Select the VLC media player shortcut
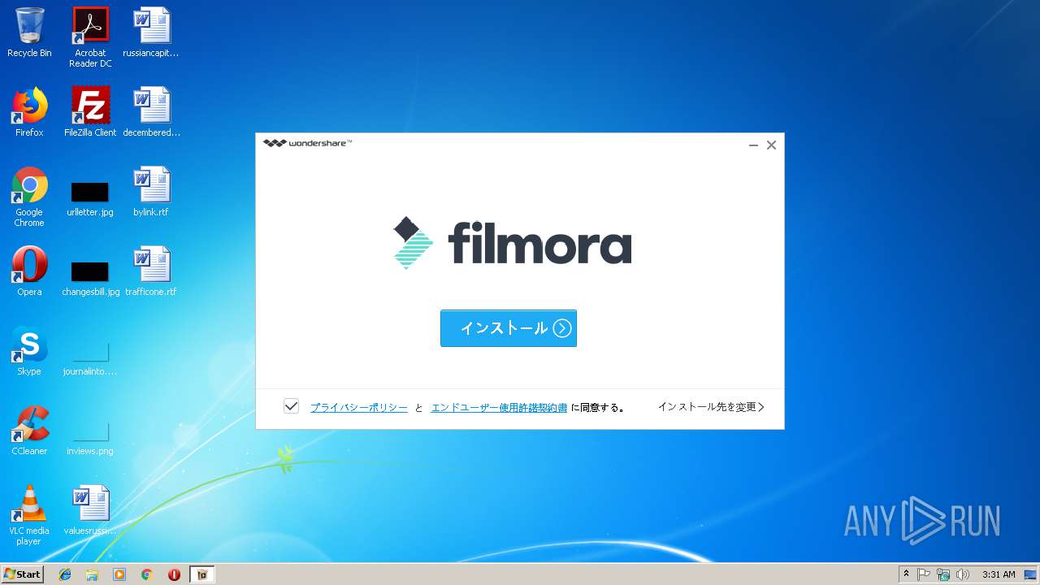 point(29,516)
